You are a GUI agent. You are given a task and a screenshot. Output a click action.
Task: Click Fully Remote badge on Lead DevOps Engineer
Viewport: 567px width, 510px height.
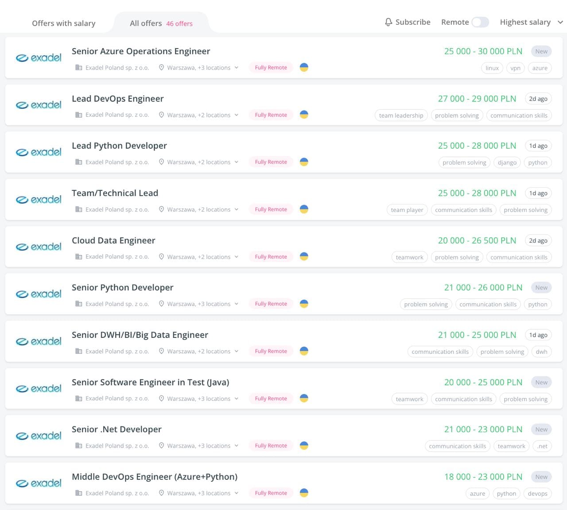271,115
